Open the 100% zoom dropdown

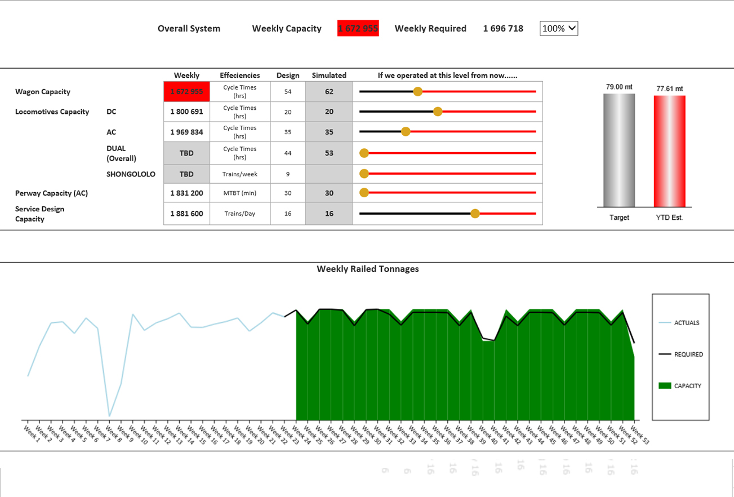(x=559, y=28)
